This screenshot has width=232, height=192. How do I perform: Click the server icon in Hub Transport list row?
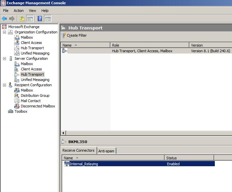point(65,51)
